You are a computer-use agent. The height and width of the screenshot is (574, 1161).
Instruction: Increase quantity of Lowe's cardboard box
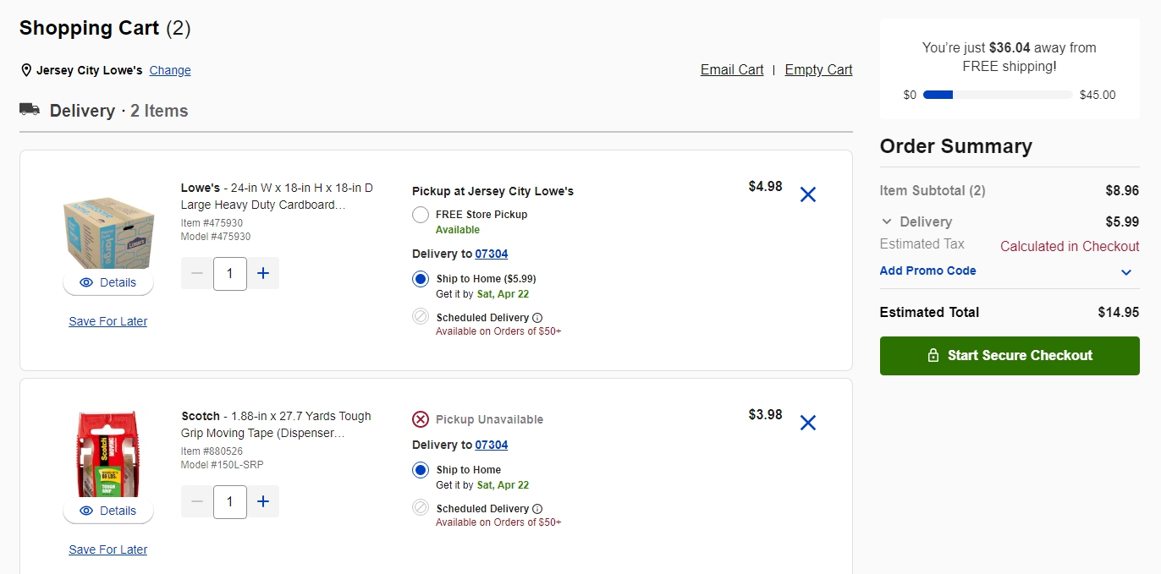coord(263,273)
